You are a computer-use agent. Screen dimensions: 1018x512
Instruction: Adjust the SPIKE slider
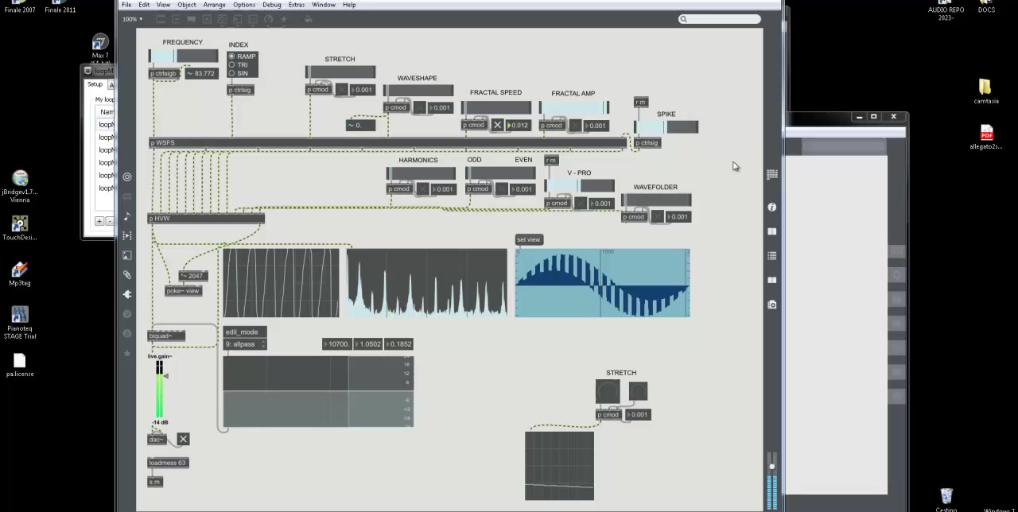[x=666, y=126]
